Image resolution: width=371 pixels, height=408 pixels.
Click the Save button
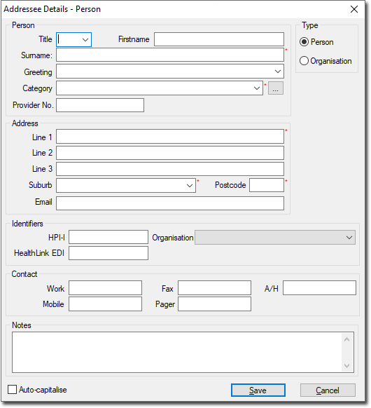click(258, 390)
